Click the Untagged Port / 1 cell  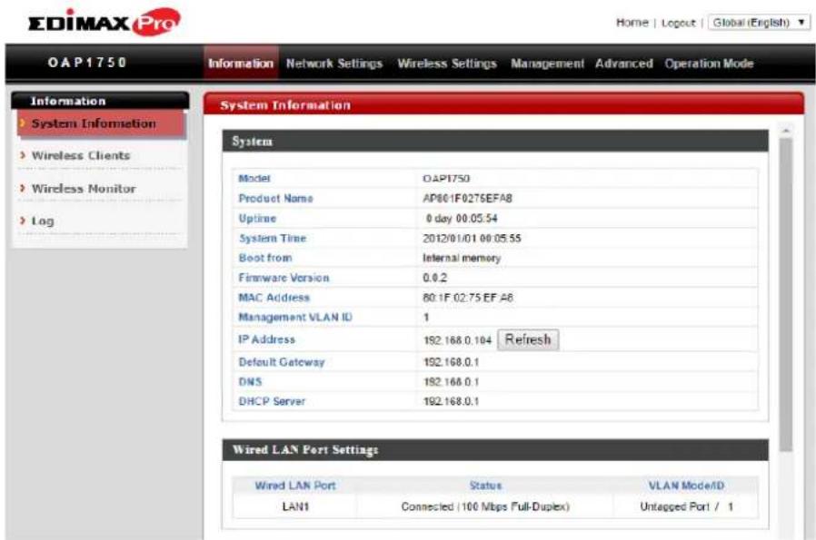686,506
